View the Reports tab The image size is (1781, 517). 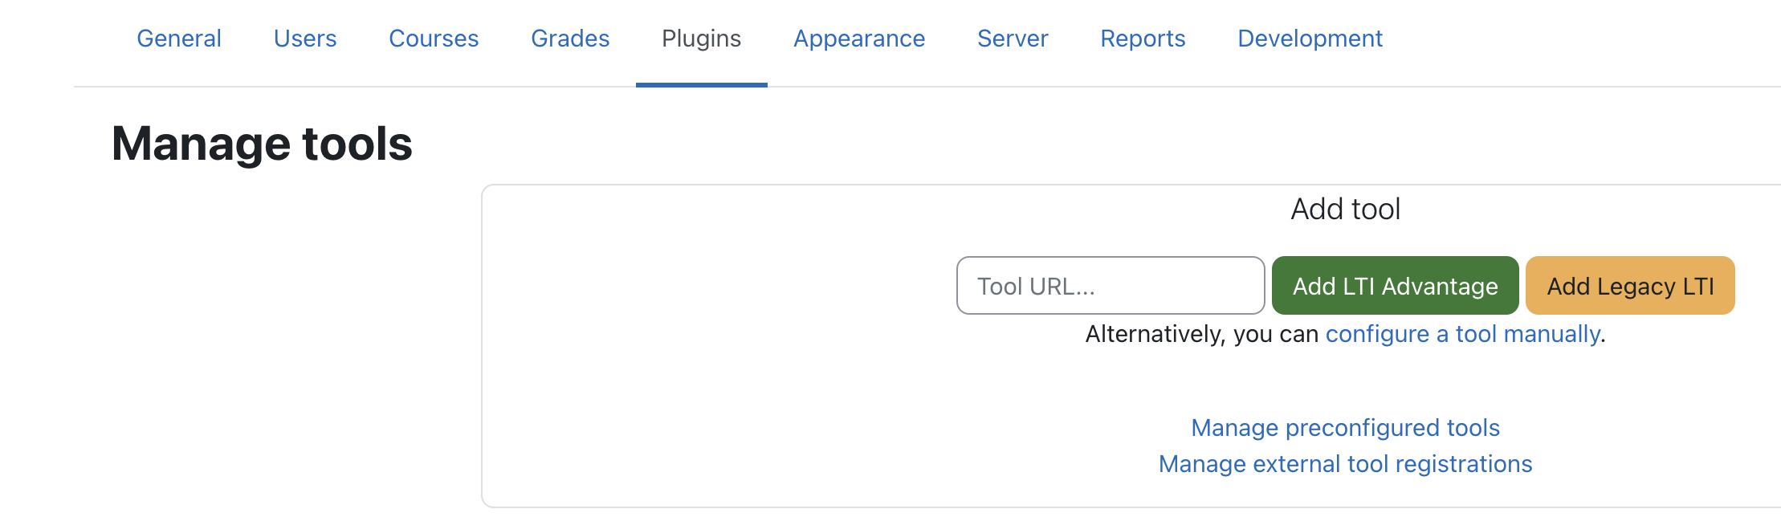1143,39
